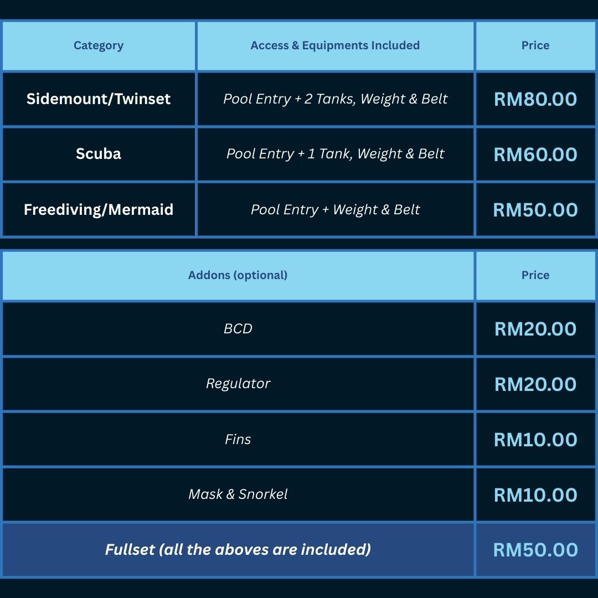Select the Fullset addon row
This screenshot has height=598, width=598.
click(x=238, y=550)
